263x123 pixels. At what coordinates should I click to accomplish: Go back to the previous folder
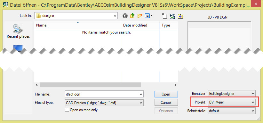[125, 16]
